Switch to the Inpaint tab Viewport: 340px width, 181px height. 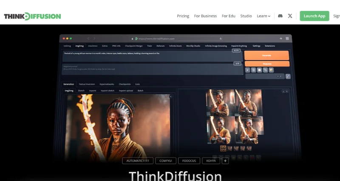[x=93, y=91]
